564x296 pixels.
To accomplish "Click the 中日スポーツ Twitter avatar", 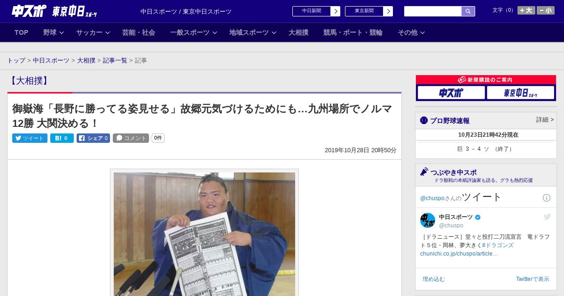I will point(428,220).
